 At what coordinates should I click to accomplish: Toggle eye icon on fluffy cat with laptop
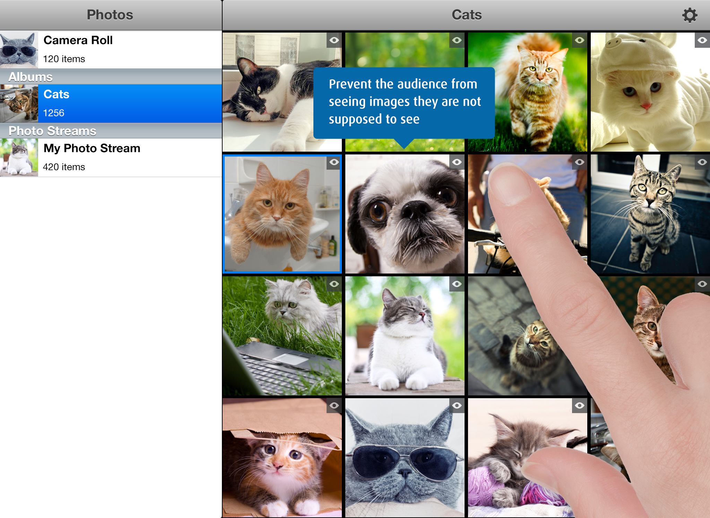pos(334,284)
